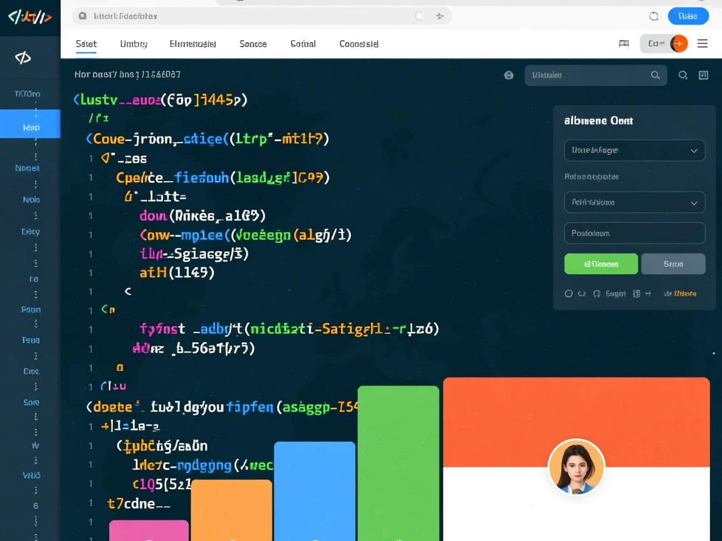Click the hamburger menu icon at top right

[x=703, y=43]
